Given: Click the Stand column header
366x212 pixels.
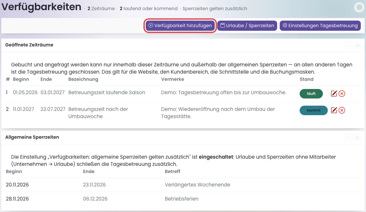Looking at the screenshot, I should pos(307,79).
